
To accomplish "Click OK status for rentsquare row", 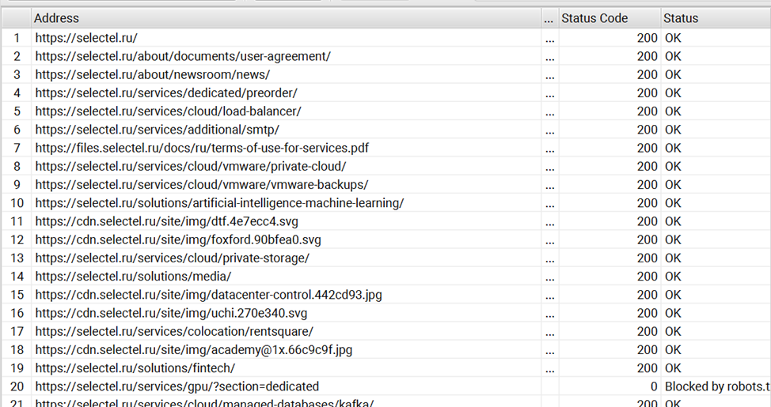I will point(673,331).
